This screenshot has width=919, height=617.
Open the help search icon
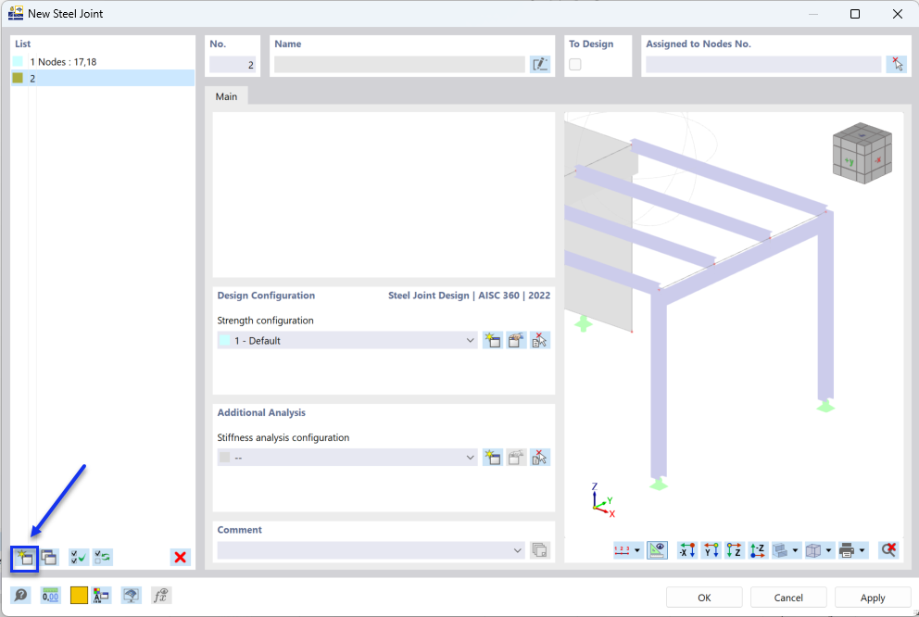[20, 596]
